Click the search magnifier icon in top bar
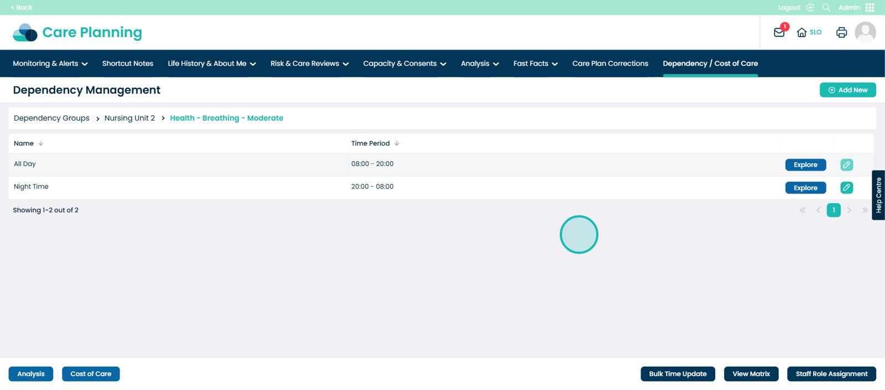Viewport: 885px width, 390px height. point(826,7)
